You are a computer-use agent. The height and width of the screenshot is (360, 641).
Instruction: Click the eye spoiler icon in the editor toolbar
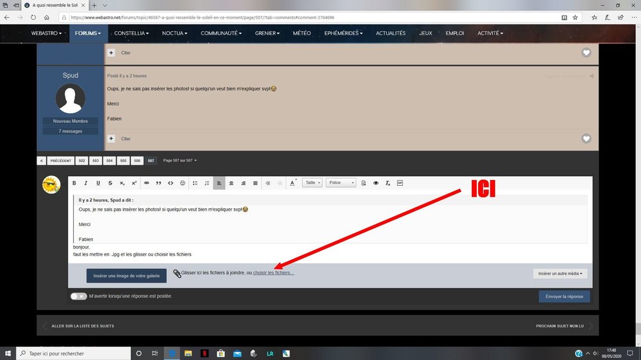(x=376, y=183)
